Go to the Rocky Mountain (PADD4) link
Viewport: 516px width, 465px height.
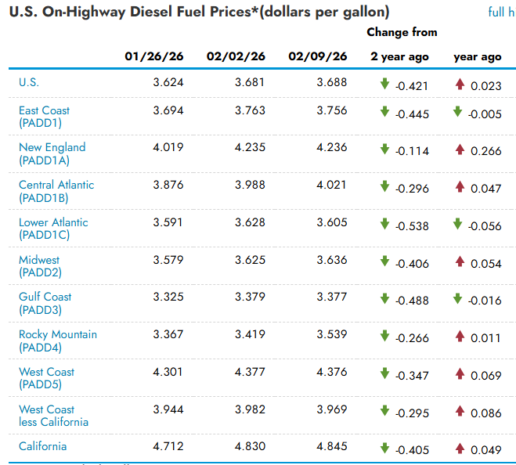[58, 341]
